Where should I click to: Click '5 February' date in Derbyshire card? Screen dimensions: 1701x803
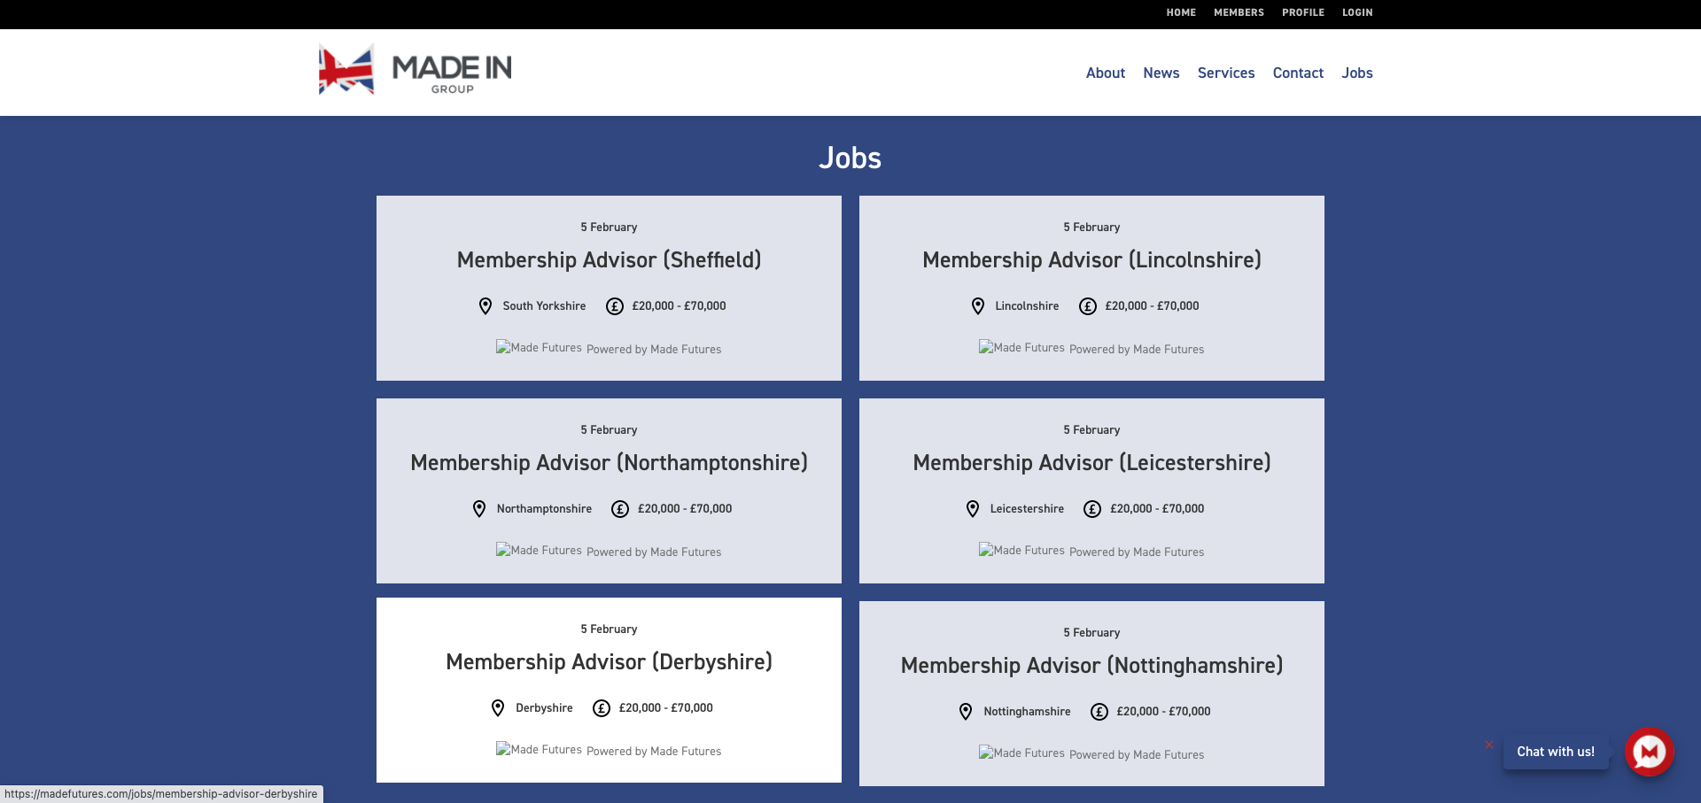[609, 629]
